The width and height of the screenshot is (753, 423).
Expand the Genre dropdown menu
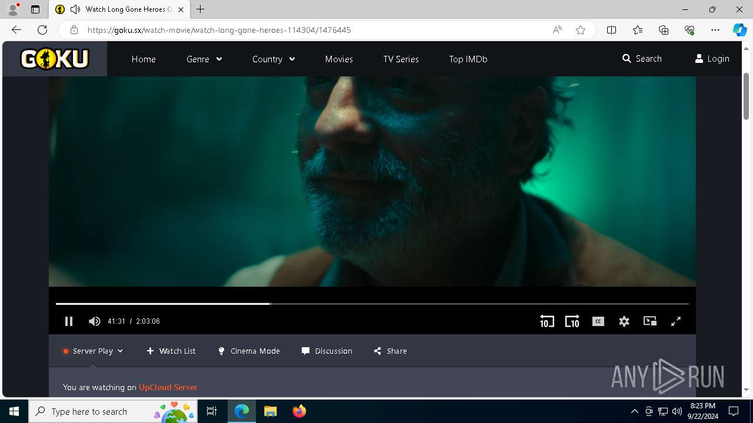click(x=204, y=59)
